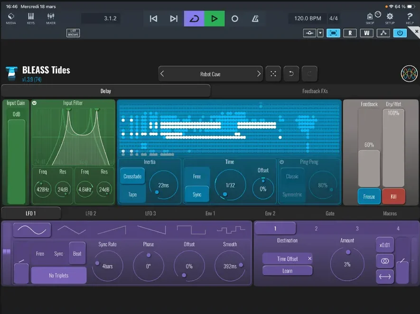
Task: Choose Beat LFO rate mode
Action: click(77, 253)
